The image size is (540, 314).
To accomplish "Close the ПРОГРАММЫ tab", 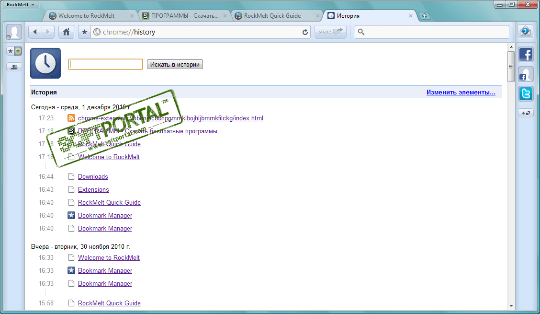I will [225, 16].
